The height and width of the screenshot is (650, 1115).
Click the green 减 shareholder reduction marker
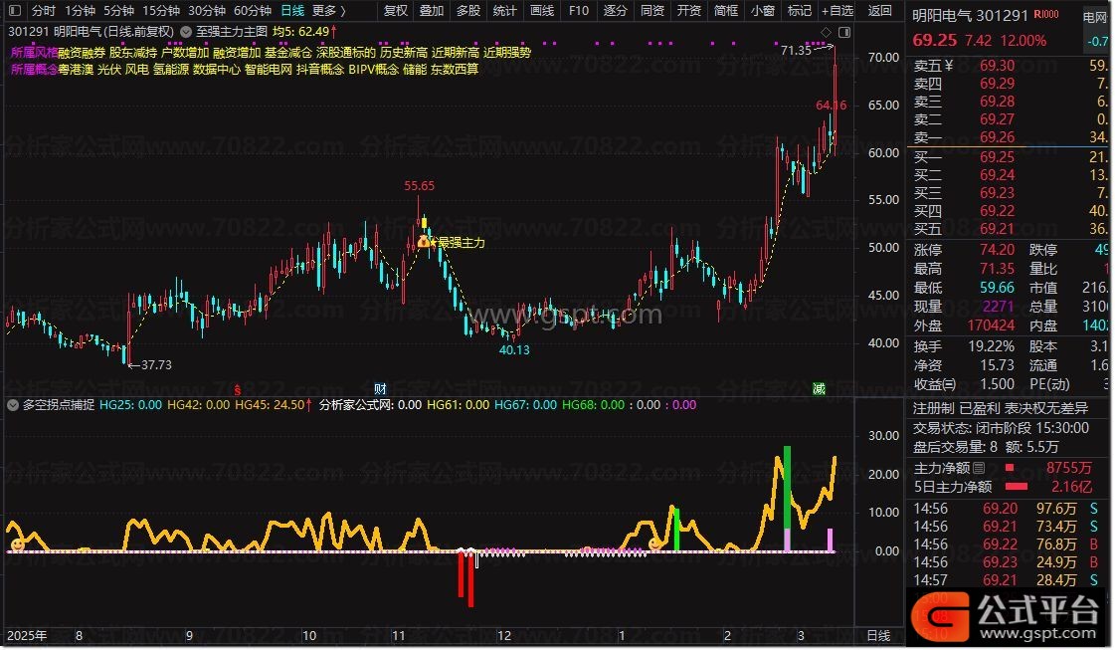click(818, 387)
